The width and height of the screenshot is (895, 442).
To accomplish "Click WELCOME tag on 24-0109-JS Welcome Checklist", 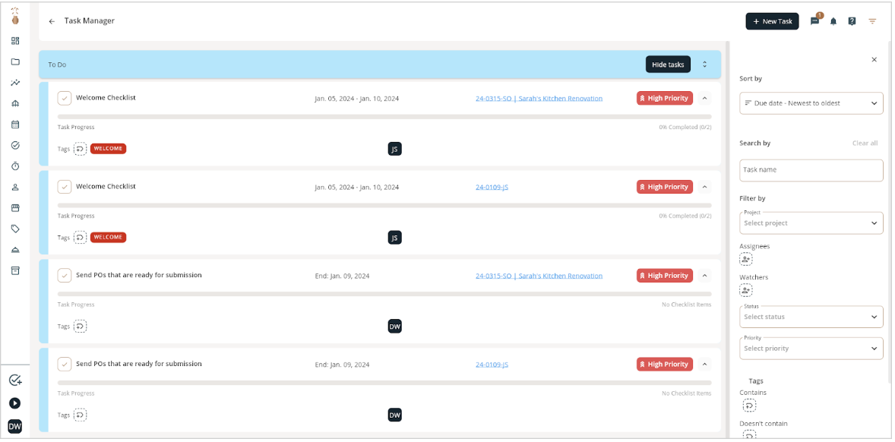I will pos(108,237).
